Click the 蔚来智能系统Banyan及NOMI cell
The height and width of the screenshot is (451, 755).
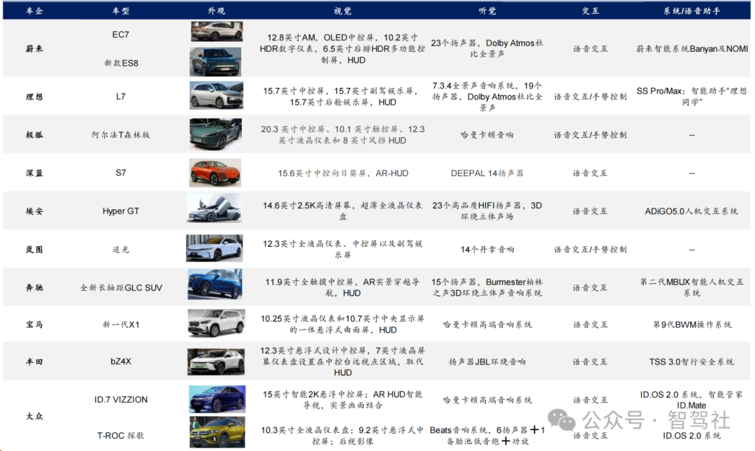tap(692, 49)
